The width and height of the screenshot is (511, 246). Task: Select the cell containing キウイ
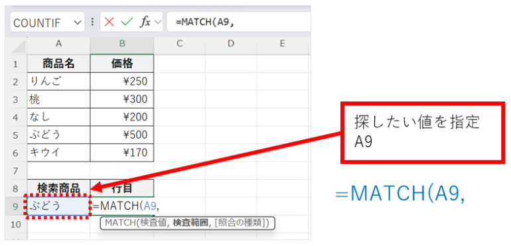(x=58, y=153)
